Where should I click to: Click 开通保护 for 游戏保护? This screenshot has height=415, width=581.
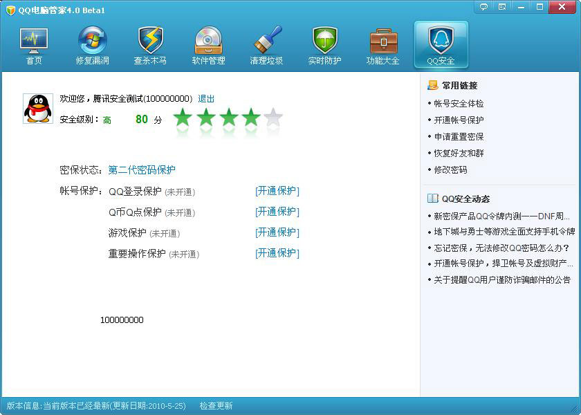coord(277,232)
